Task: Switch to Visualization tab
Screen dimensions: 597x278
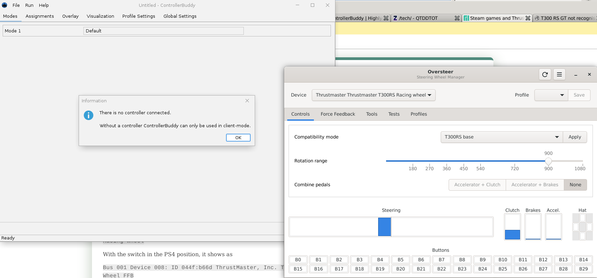Action: [101, 16]
